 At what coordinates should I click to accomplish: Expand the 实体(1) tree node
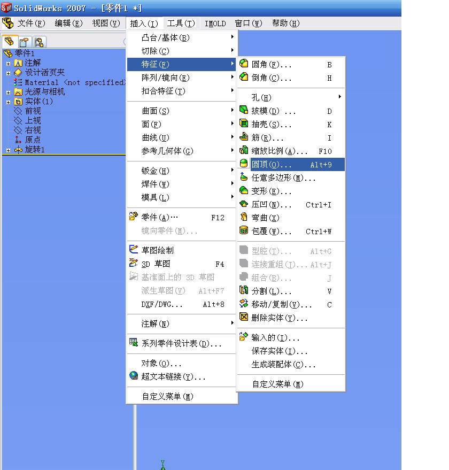pos(9,102)
